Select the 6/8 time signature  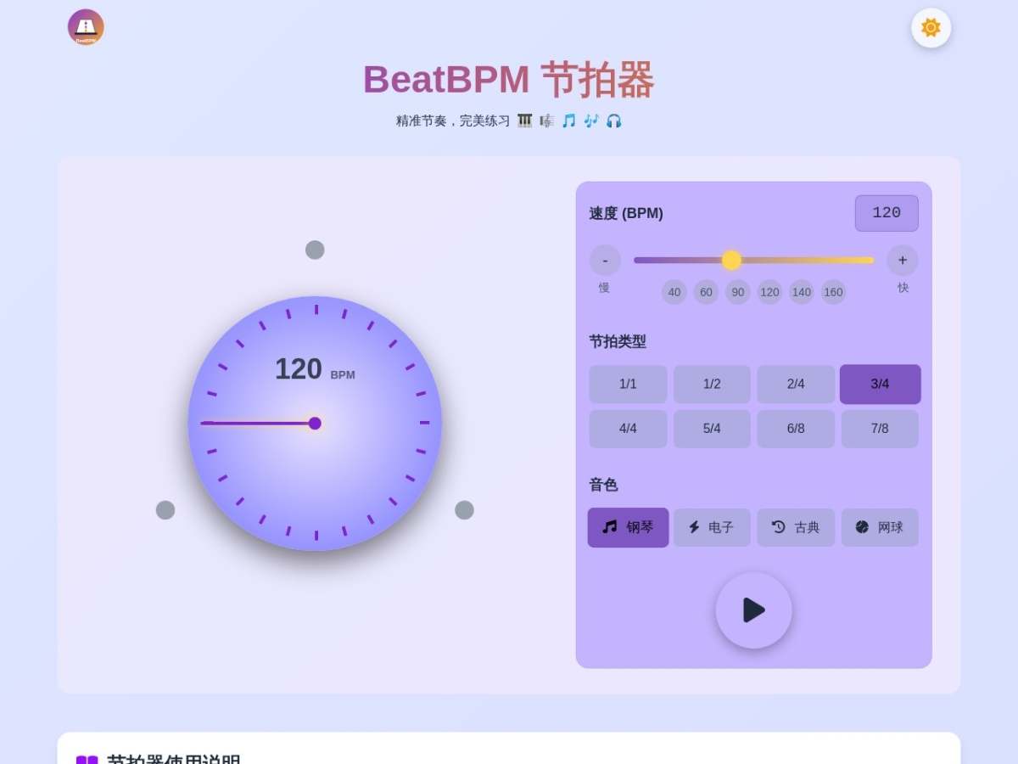coord(796,429)
